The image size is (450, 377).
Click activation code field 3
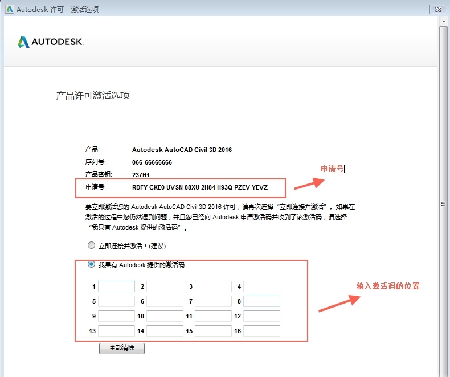click(x=213, y=286)
